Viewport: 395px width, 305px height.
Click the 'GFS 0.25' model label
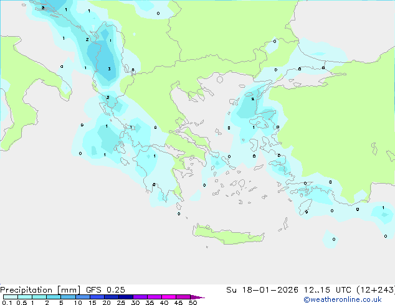pyautogui.click(x=105, y=290)
